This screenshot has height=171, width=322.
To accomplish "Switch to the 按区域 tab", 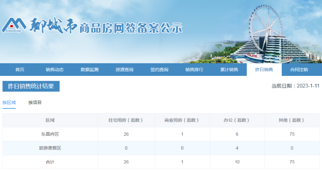I will [x=9, y=102].
